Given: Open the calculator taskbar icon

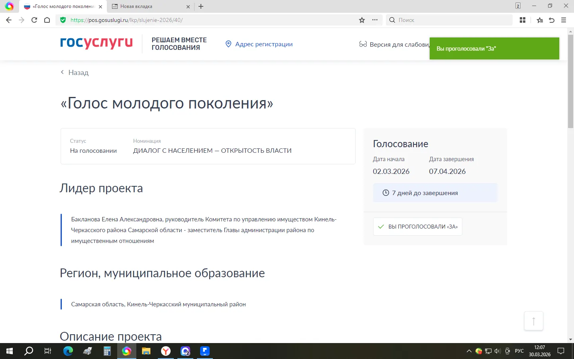Looking at the screenshot, I should [107, 351].
